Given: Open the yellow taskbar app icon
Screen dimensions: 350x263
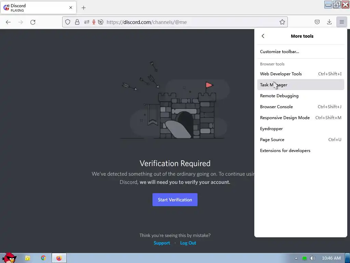Looking at the screenshot, I should (28, 258).
